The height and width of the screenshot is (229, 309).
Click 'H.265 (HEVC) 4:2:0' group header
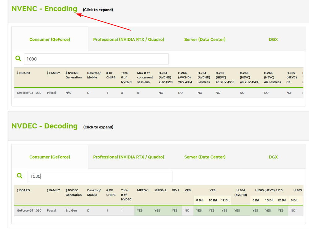click(269, 190)
